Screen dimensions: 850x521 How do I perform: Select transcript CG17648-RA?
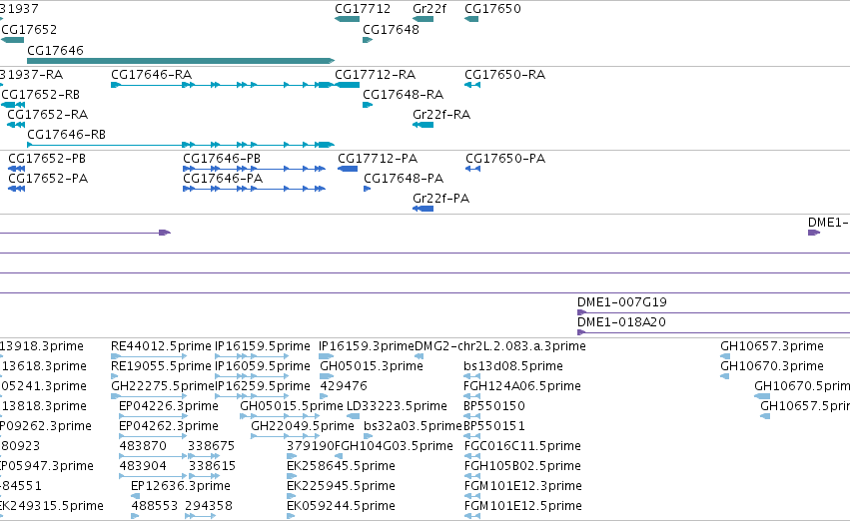point(368,105)
